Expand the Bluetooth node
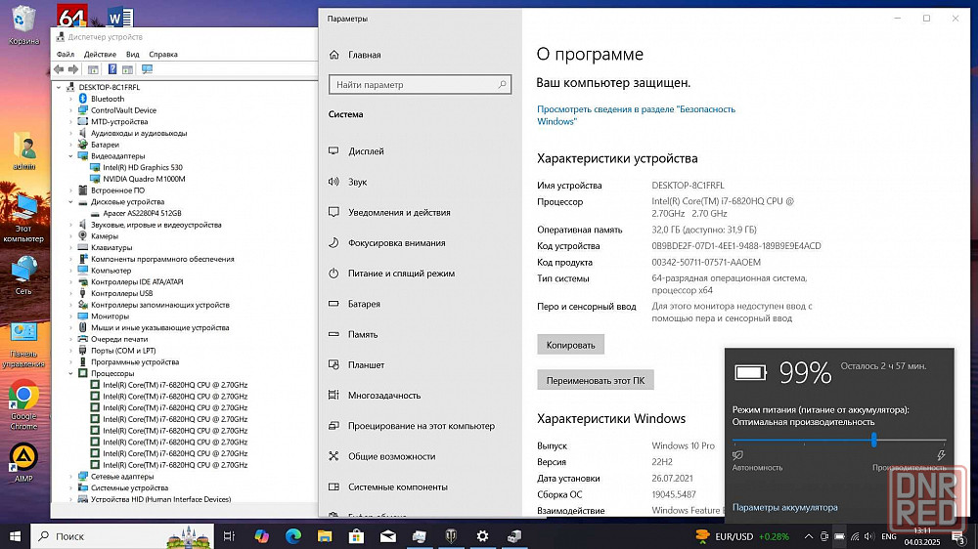 pos(71,99)
